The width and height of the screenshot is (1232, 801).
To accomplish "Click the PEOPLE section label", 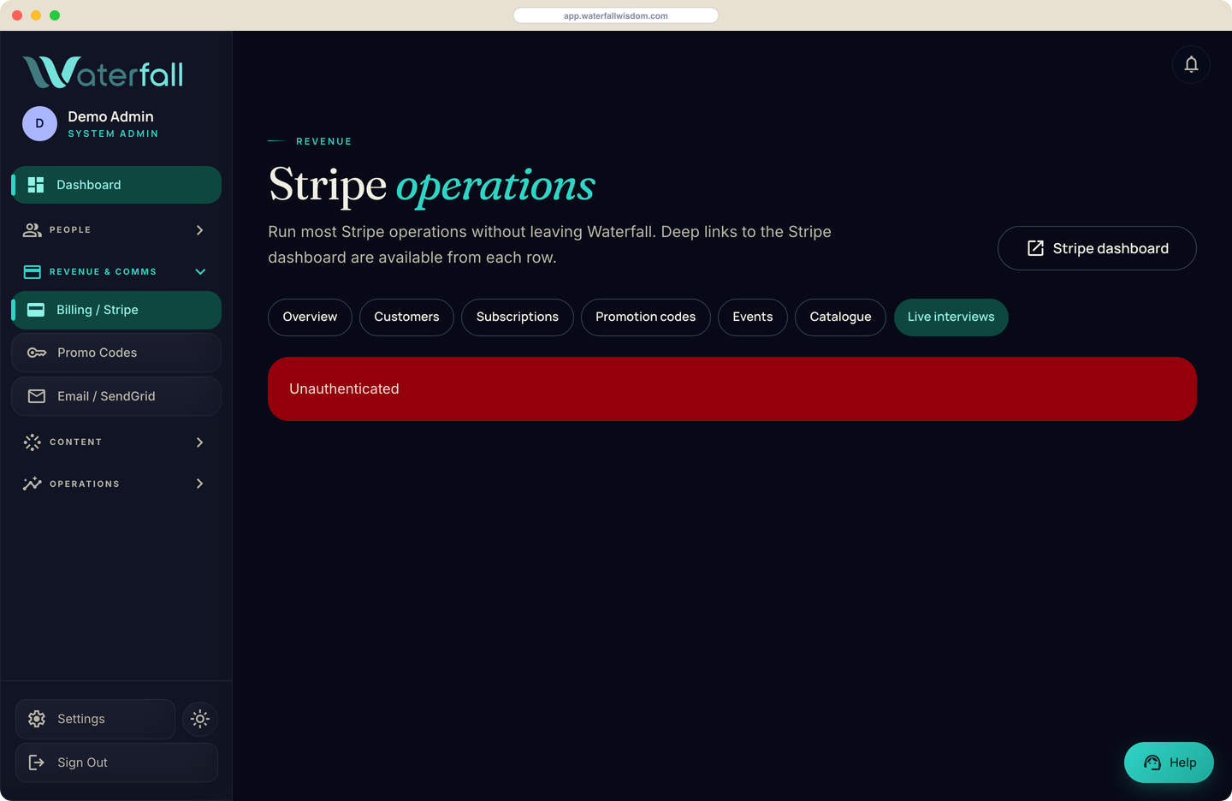I will 70,230.
